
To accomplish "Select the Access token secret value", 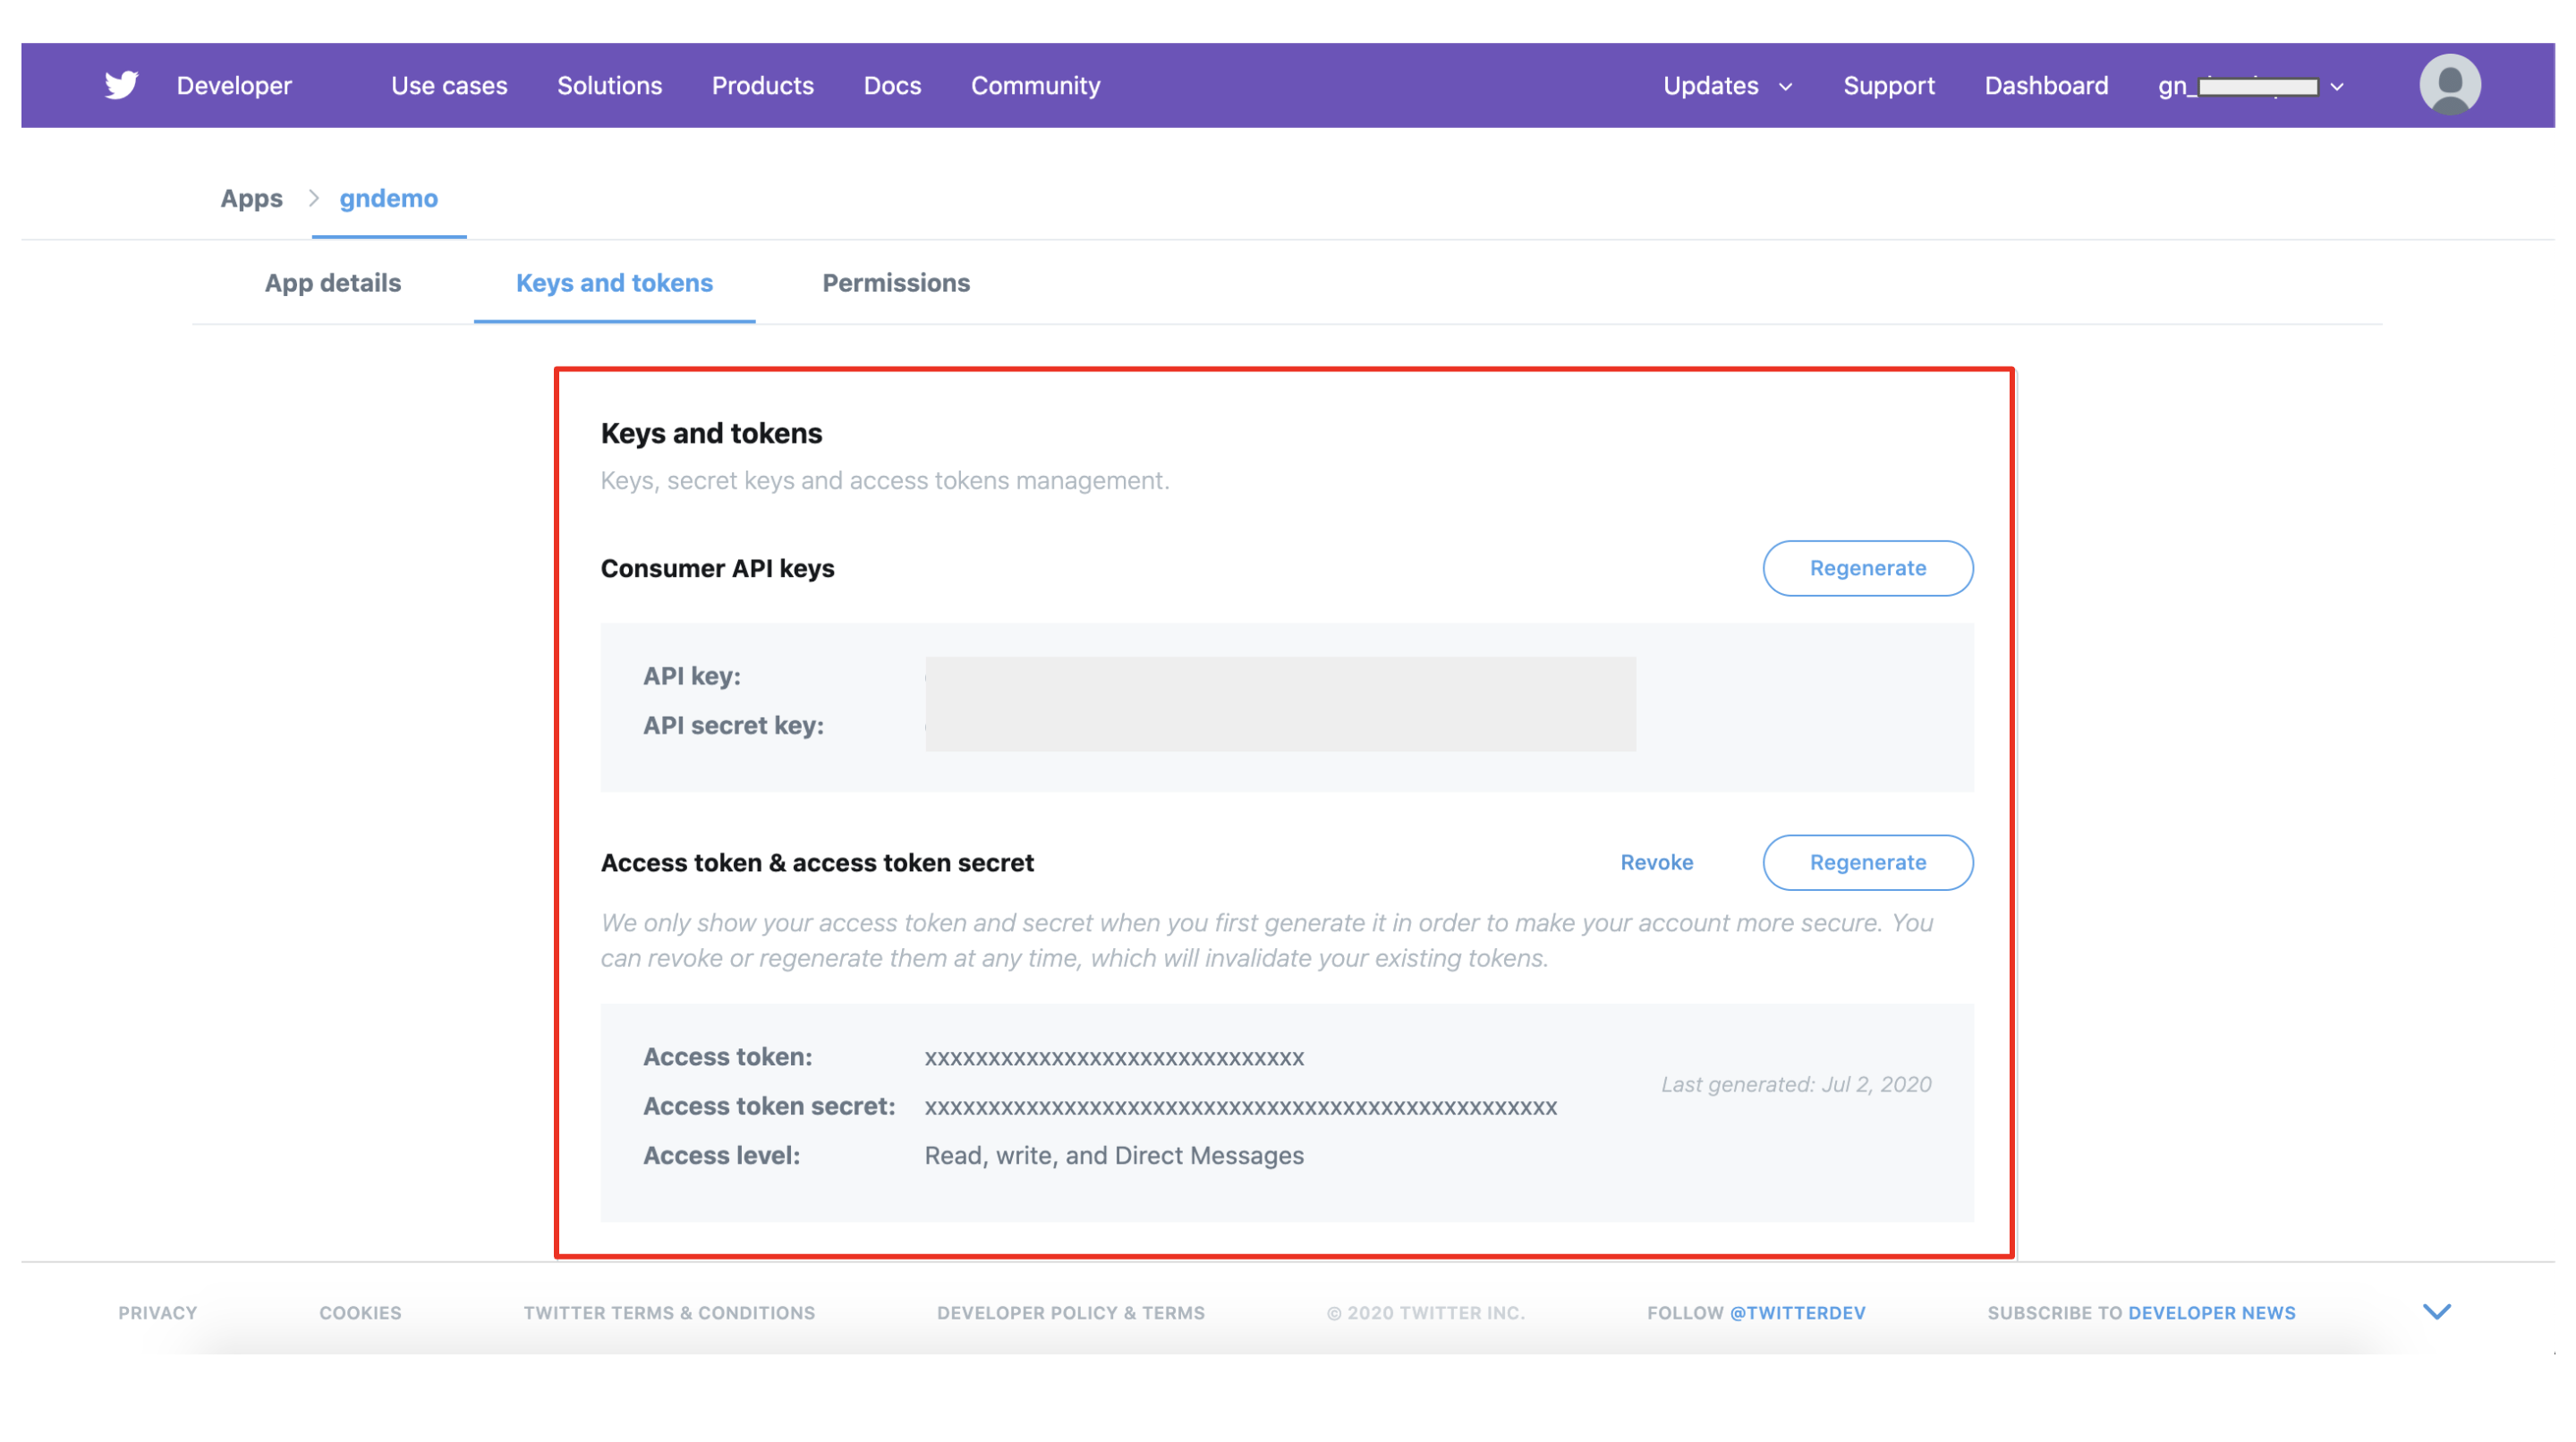I will click(x=1240, y=1107).
